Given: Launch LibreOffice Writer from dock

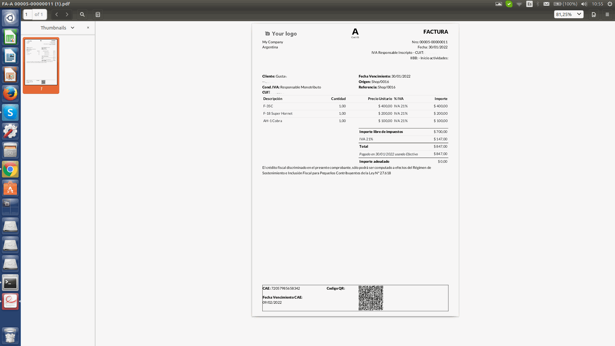Looking at the screenshot, I should pyautogui.click(x=10, y=56).
